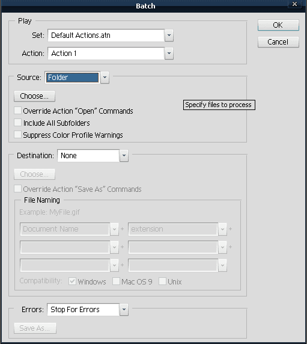Click the highlighted Folder source field
This screenshot has height=344, width=307.
73,77
